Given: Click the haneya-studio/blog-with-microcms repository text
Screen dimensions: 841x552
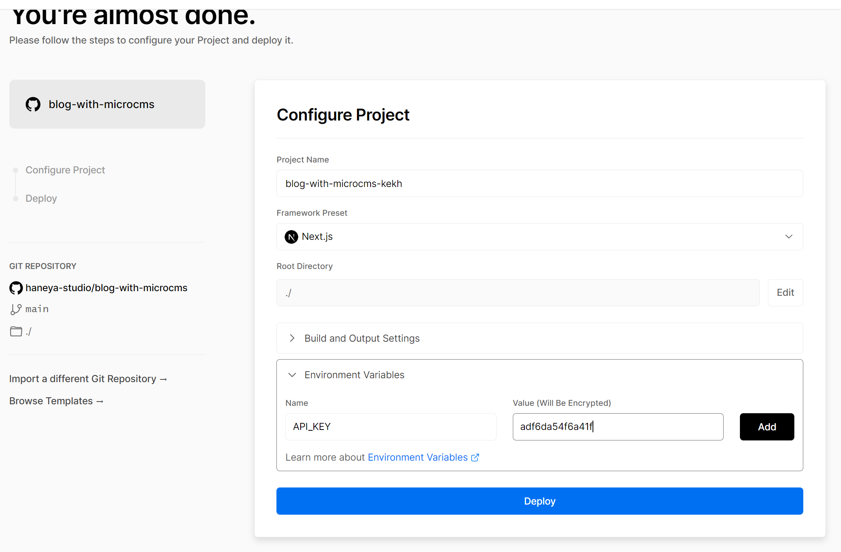Looking at the screenshot, I should click(x=107, y=288).
